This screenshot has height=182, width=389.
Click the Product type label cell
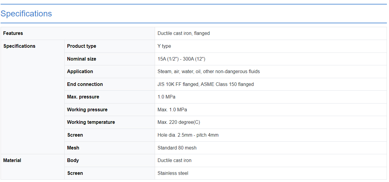point(81,46)
